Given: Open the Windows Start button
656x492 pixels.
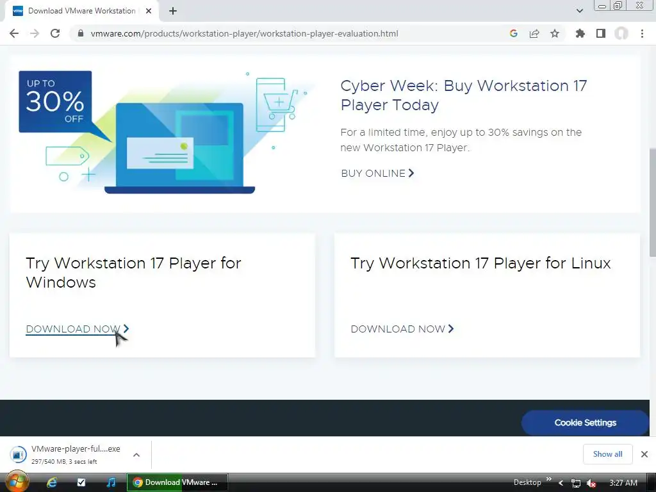Looking at the screenshot, I should 17,482.
